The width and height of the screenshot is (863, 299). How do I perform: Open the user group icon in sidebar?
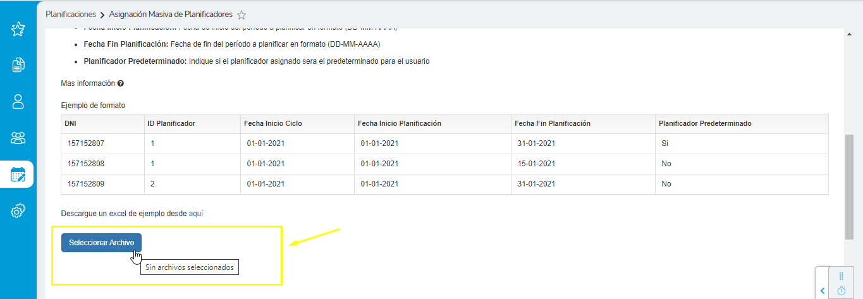pyautogui.click(x=18, y=138)
